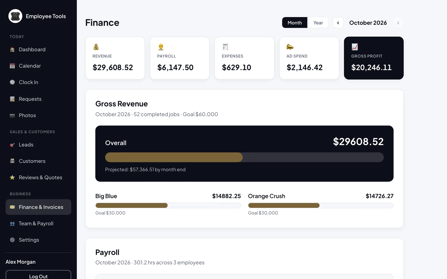Click the Calendar icon in sidebar
This screenshot has height=279, width=447.
click(x=12, y=66)
